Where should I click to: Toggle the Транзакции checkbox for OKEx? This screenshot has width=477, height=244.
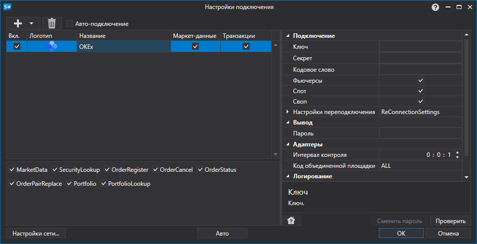pos(246,46)
